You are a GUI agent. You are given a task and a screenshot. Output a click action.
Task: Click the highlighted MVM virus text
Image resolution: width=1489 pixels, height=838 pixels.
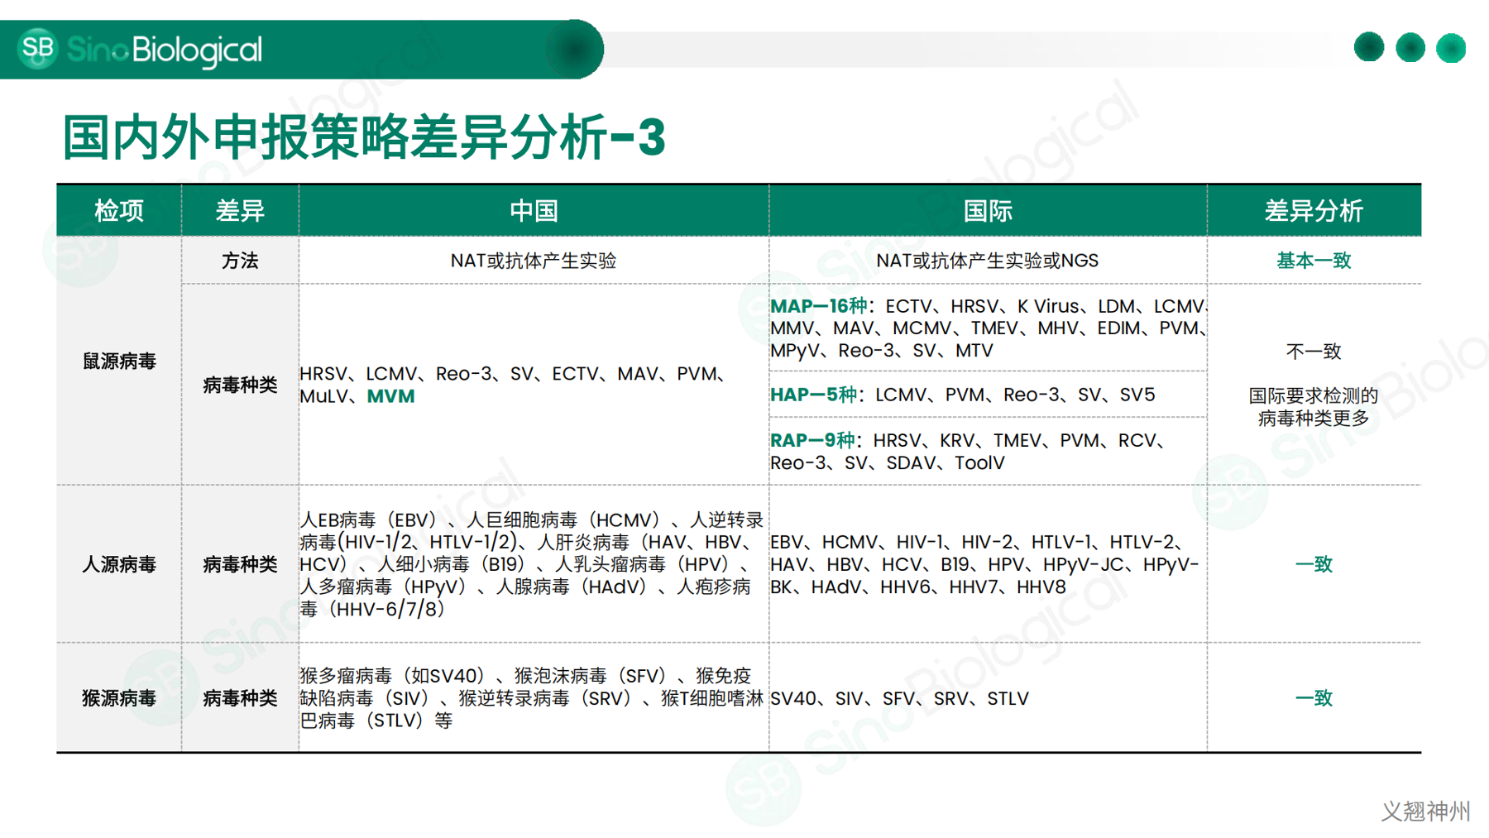coord(390,396)
